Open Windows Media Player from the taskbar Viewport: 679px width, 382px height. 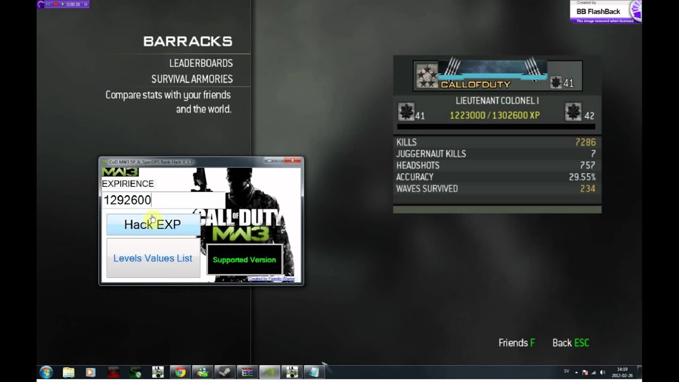pos(91,372)
